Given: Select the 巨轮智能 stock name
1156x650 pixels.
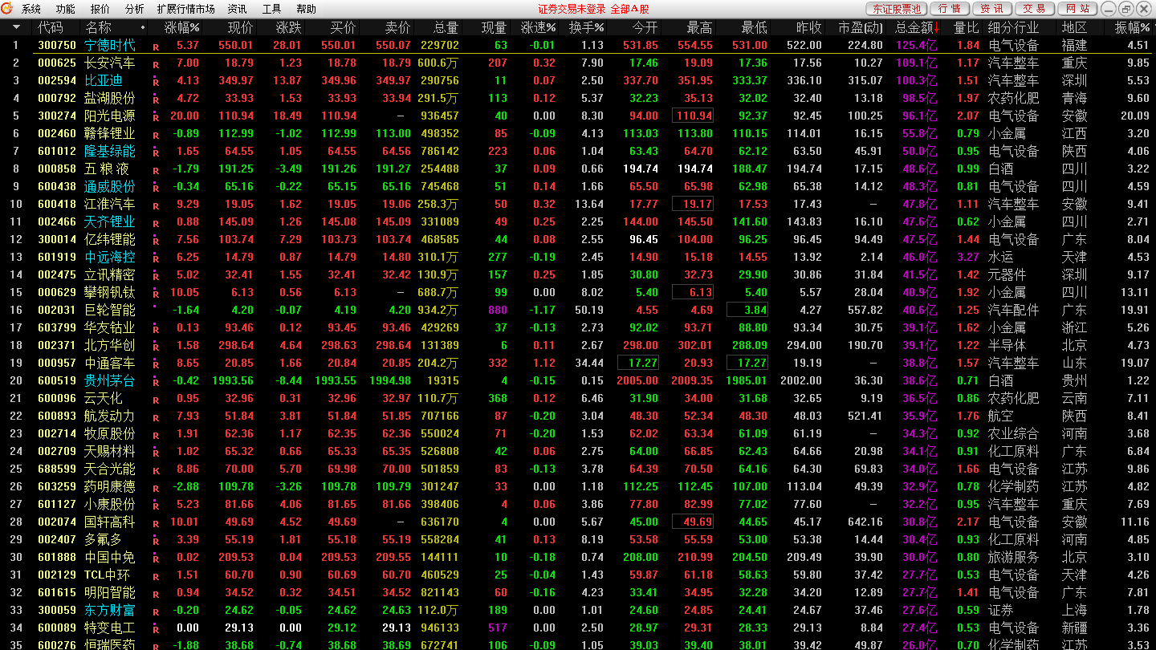Looking at the screenshot, I should (x=110, y=311).
